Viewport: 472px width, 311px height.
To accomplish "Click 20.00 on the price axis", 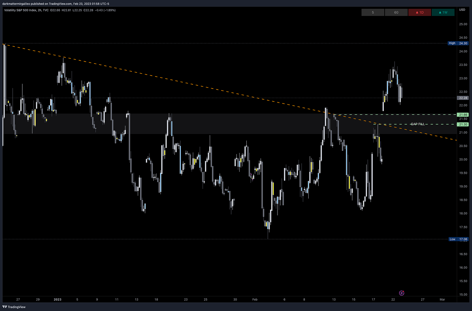I will 463,159.
